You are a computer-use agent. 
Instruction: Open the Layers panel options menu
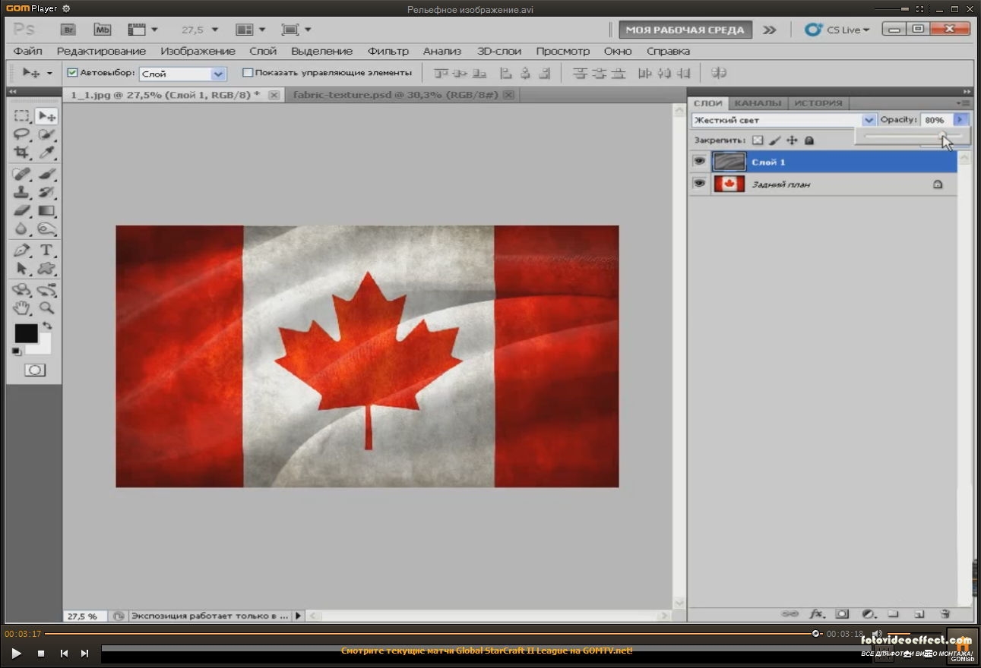(x=964, y=103)
